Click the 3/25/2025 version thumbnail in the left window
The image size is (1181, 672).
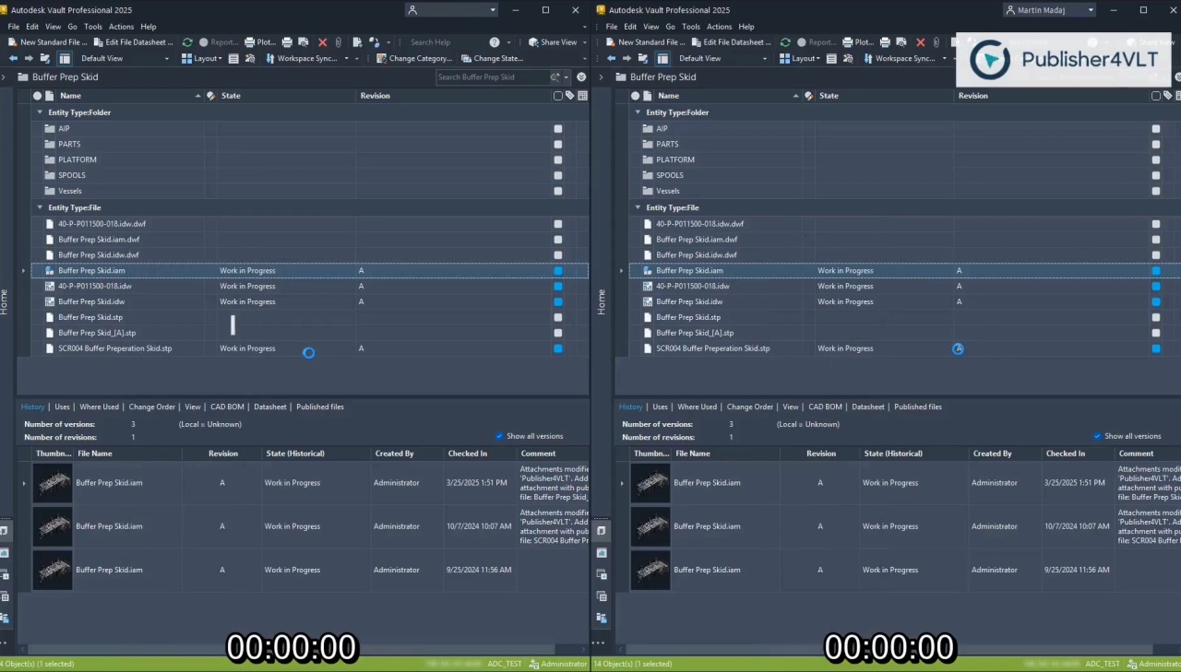pyautogui.click(x=53, y=483)
